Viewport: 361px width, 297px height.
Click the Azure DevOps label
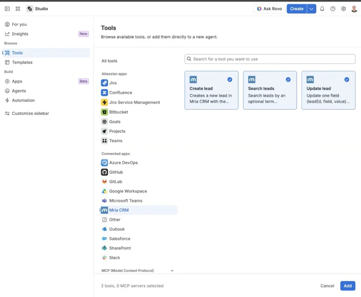point(123,163)
